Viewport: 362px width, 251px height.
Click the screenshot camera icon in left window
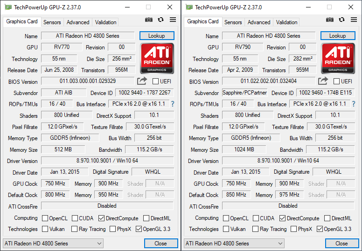point(149,20)
